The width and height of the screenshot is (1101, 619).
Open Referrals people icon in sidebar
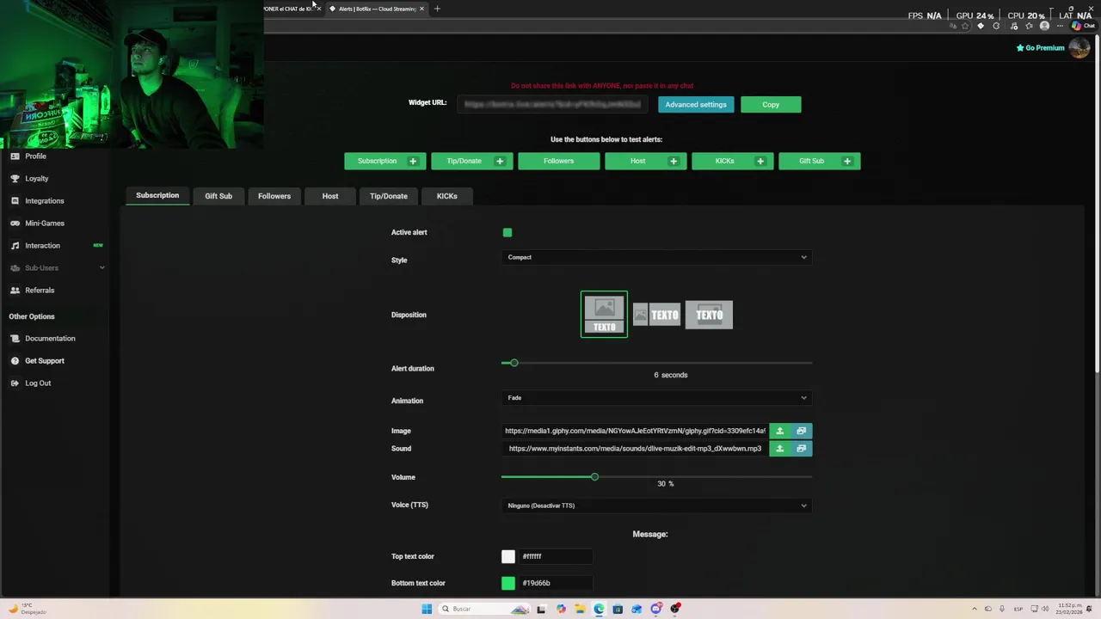tap(15, 291)
